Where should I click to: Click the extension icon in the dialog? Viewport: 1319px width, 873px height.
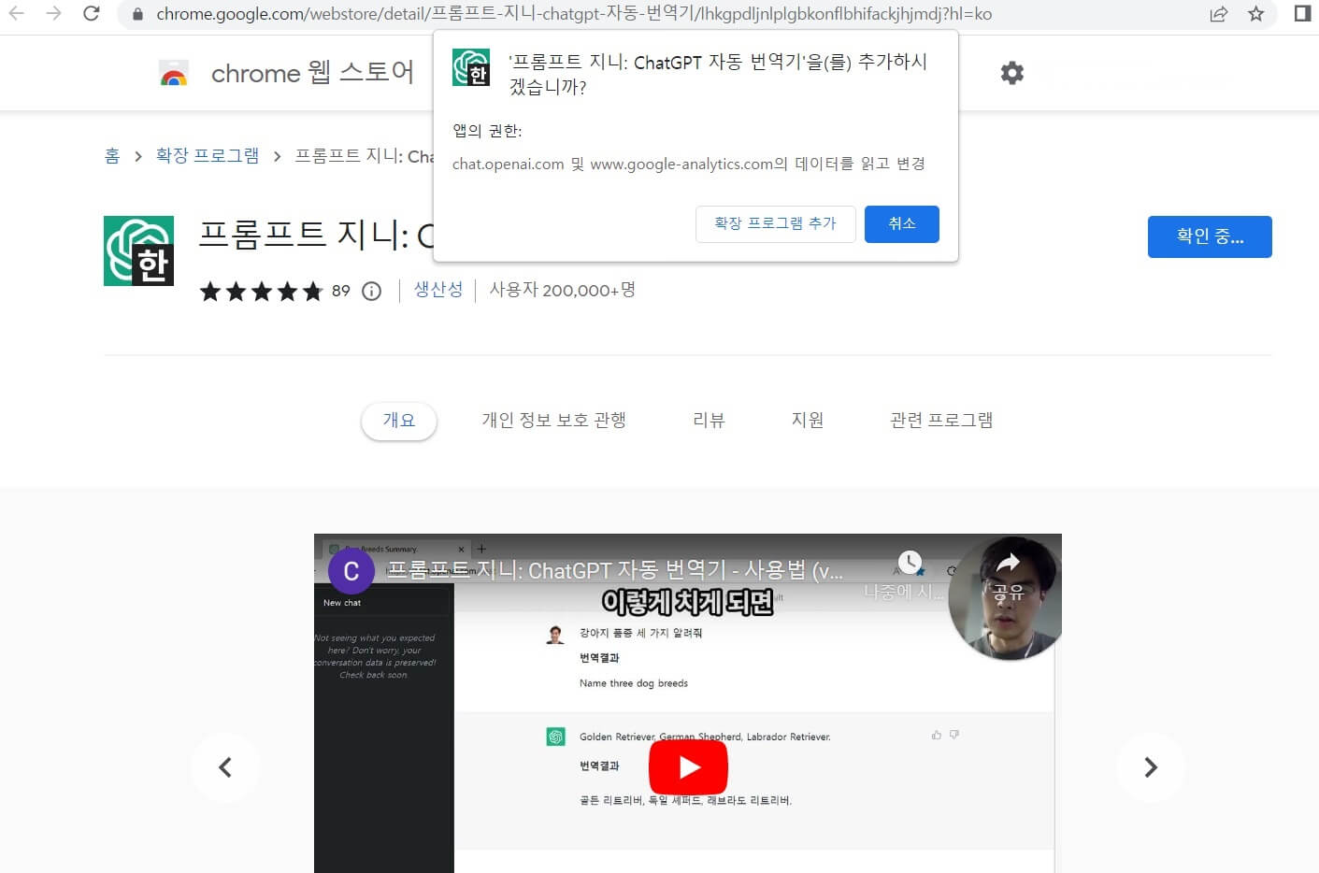coord(471,67)
